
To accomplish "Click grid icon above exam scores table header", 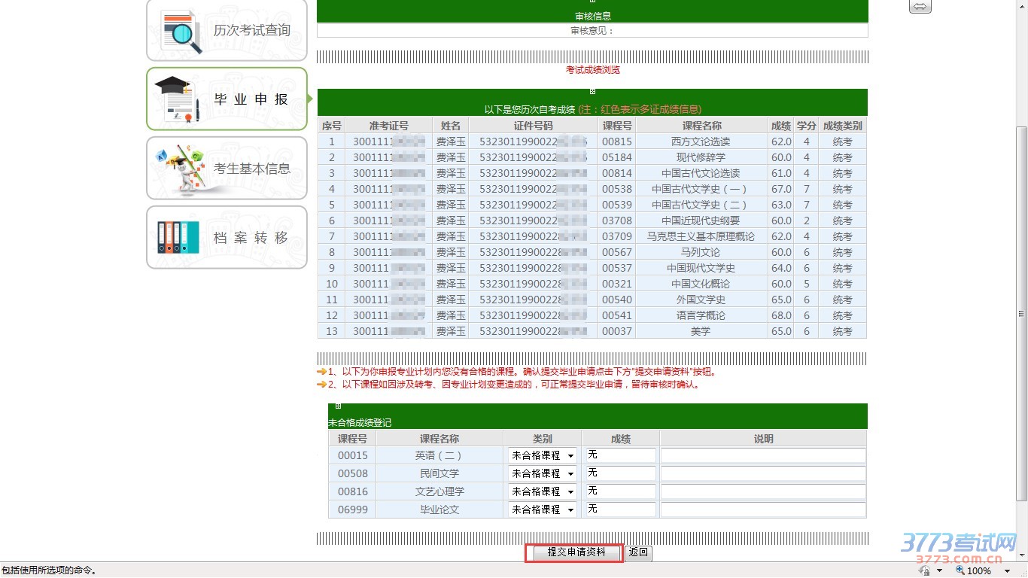I will (592, 92).
